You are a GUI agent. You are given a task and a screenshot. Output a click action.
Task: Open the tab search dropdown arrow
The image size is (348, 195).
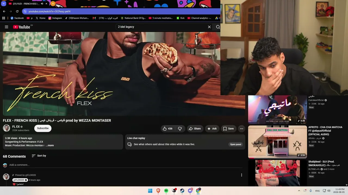(x=4, y=4)
